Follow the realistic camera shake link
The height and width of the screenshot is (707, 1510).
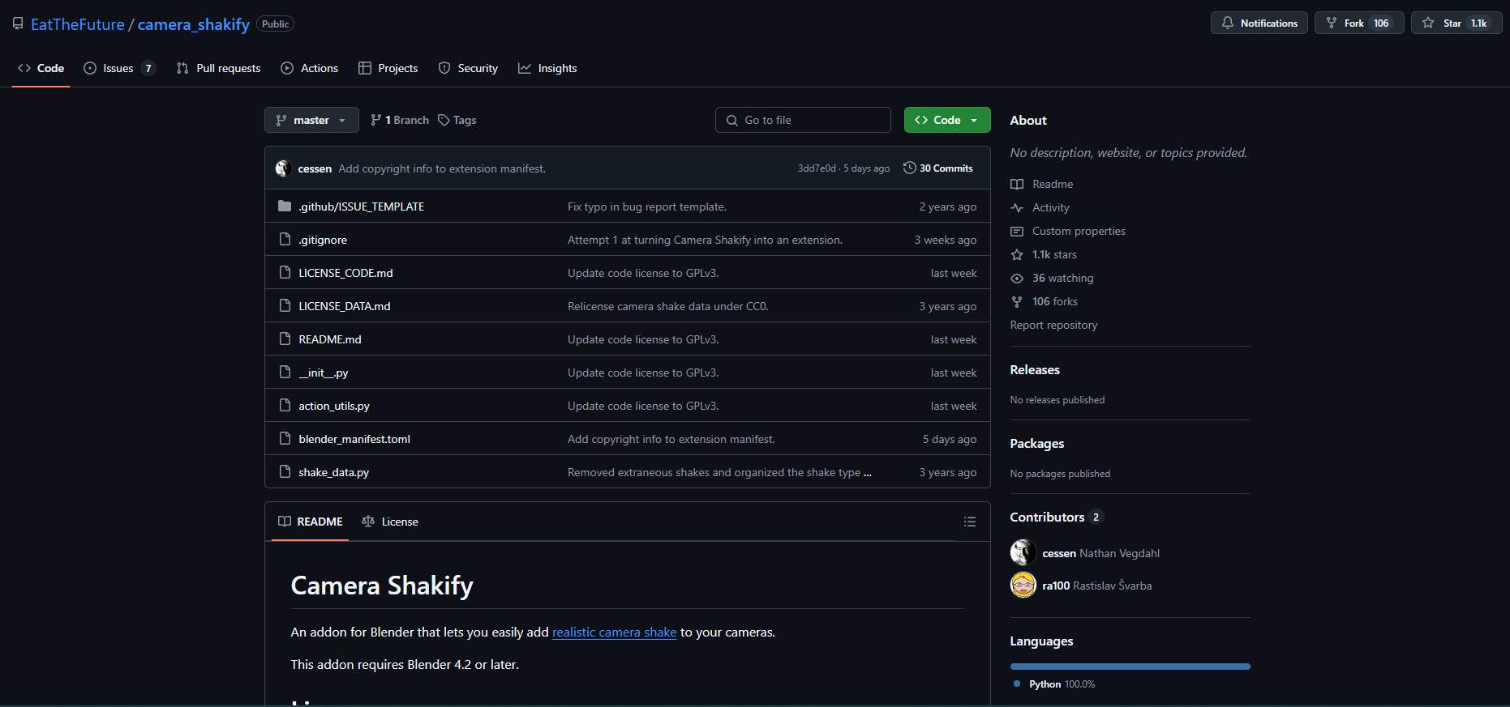[614, 632]
